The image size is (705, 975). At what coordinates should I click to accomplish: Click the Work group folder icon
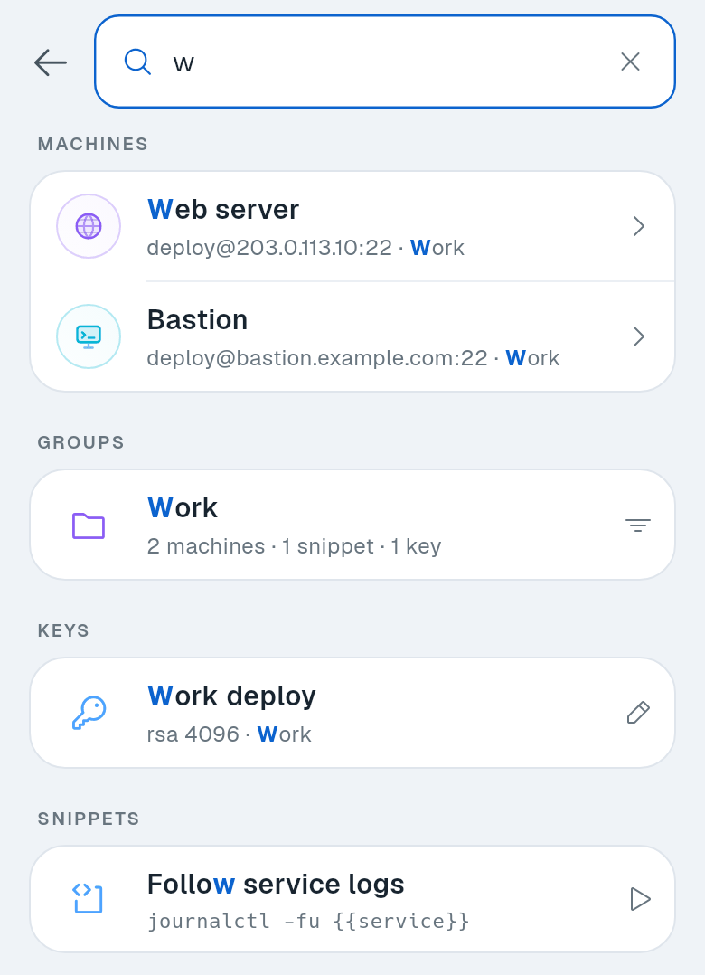(89, 525)
